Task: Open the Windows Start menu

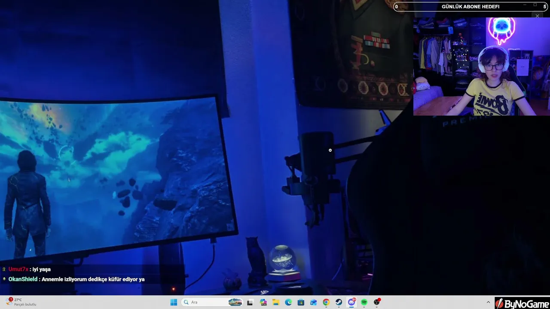Action: click(174, 302)
